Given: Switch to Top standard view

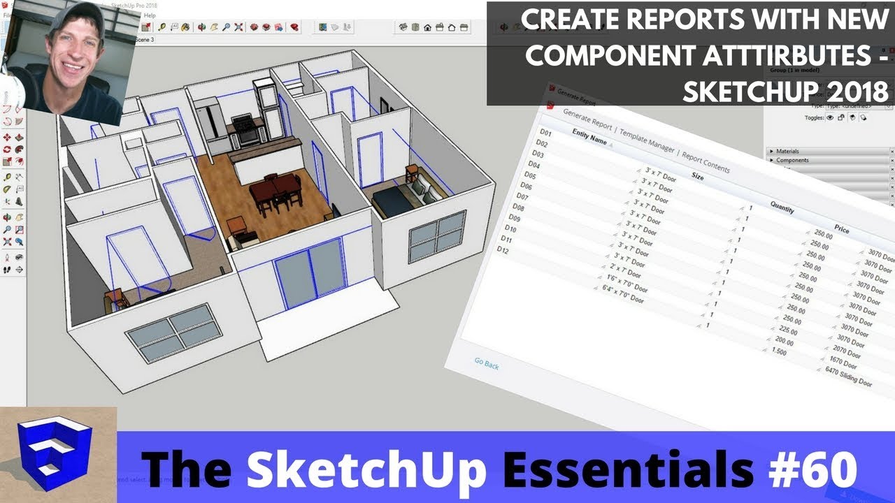Looking at the screenshot, I should click(x=415, y=27).
